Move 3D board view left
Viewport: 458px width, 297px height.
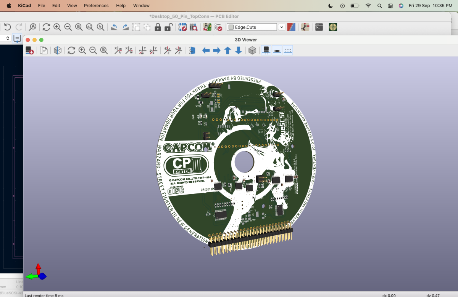tap(206, 50)
